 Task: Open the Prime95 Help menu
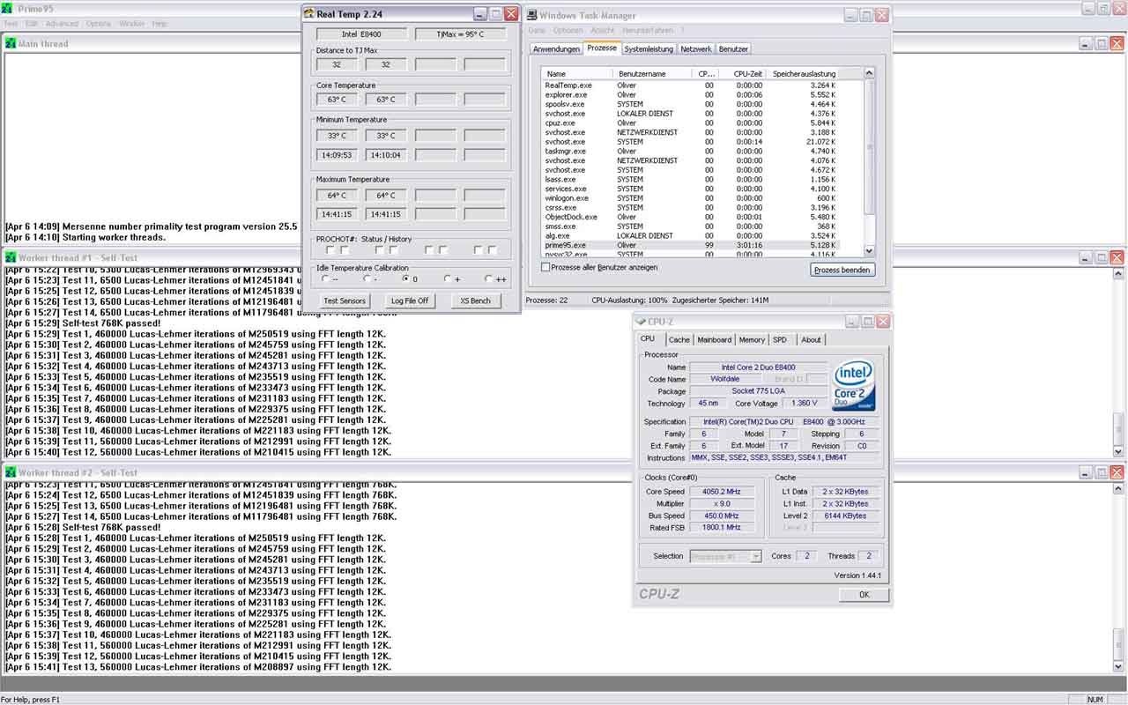(160, 24)
